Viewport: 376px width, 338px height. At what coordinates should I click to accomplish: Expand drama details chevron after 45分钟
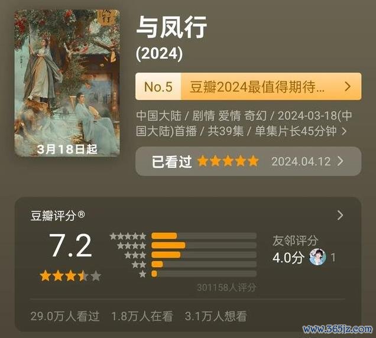[344, 131]
